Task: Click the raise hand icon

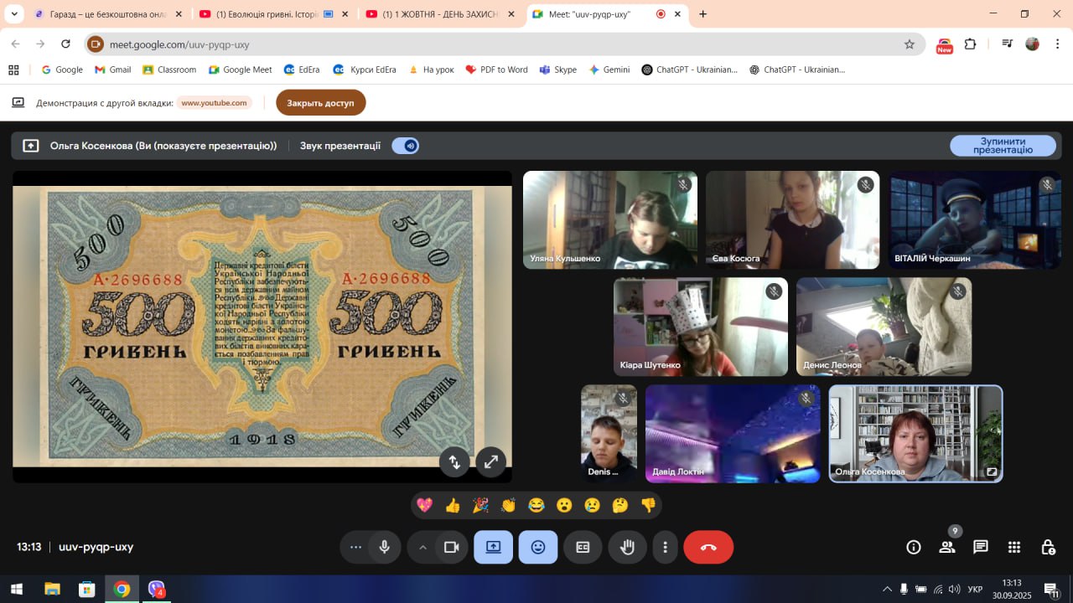Action: click(627, 547)
